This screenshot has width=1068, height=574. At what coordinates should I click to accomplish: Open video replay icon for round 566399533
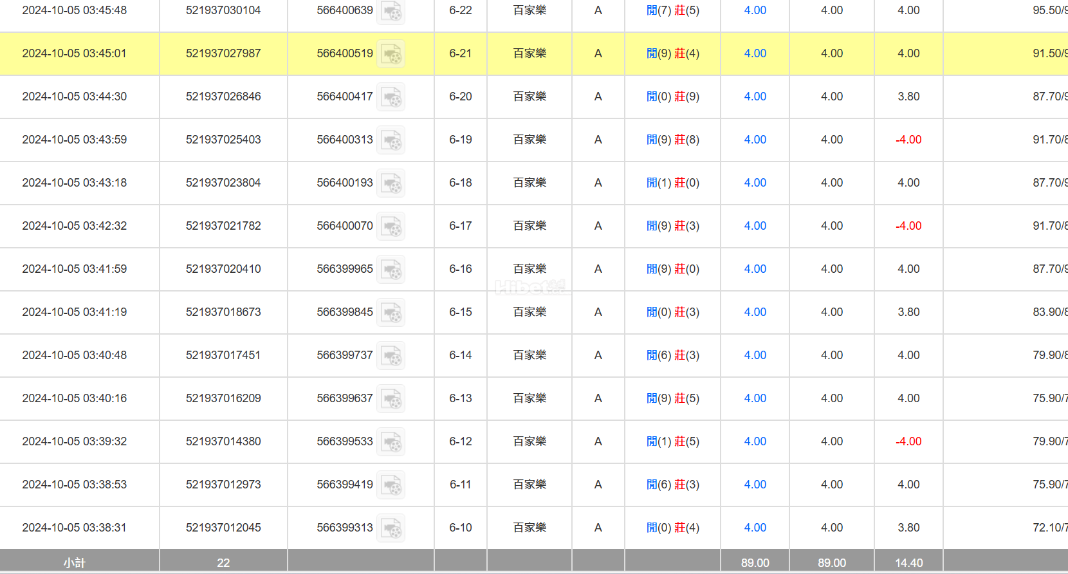click(391, 442)
